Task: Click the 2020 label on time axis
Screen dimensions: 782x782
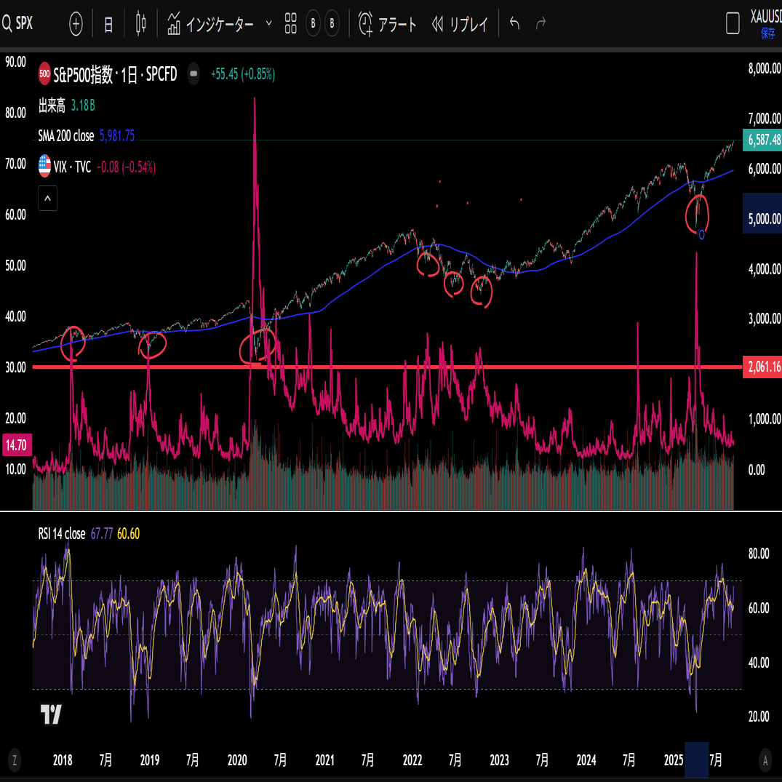Action: pos(237,760)
